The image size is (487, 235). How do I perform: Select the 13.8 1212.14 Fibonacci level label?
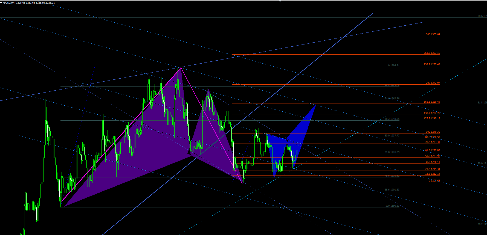point(433,174)
